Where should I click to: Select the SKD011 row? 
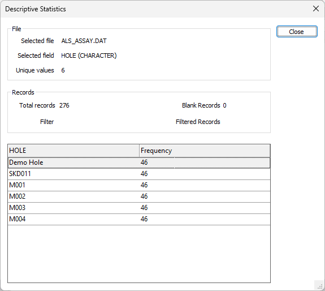139,174
